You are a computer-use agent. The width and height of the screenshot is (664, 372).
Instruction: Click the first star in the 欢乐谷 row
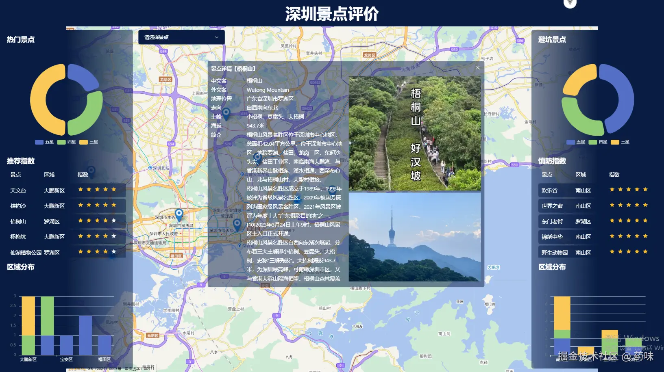[x=612, y=189]
